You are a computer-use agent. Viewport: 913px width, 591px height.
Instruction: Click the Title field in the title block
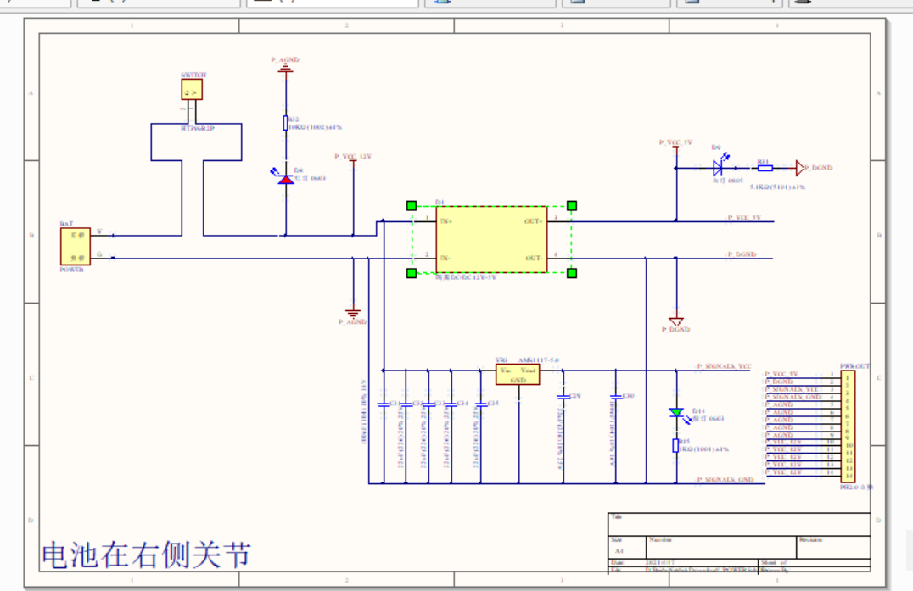click(x=740, y=524)
